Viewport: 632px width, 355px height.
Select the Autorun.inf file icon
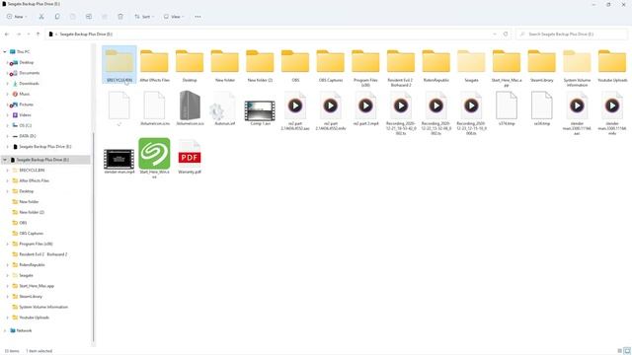(x=224, y=106)
